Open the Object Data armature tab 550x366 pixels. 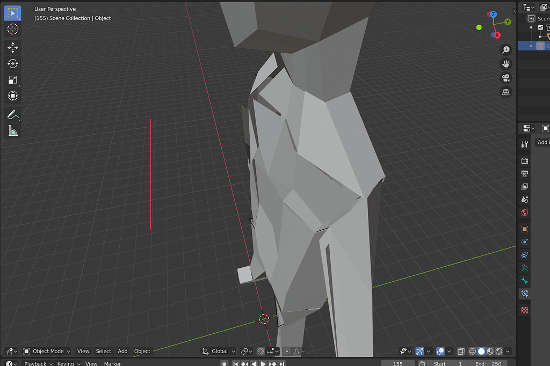point(524,268)
